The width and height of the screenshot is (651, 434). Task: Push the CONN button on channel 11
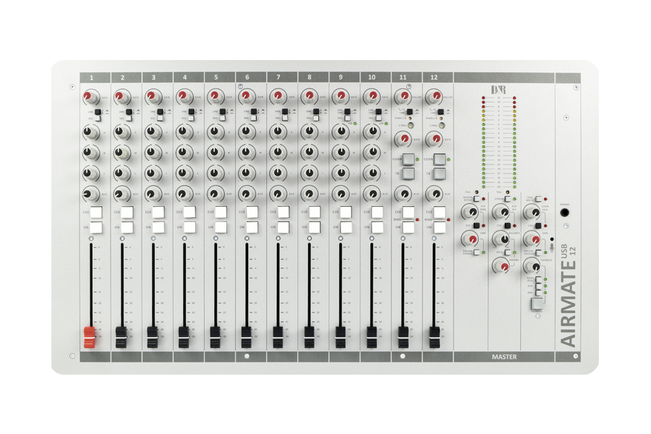[x=408, y=159]
